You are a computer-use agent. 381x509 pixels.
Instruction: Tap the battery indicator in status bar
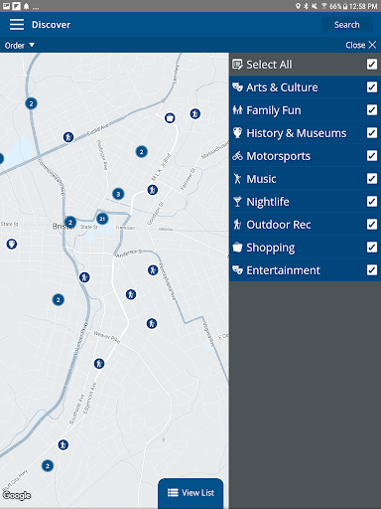coord(345,6)
